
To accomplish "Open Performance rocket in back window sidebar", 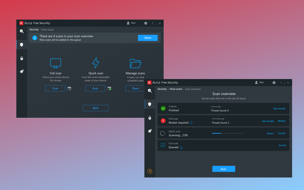I will [x=22, y=71].
